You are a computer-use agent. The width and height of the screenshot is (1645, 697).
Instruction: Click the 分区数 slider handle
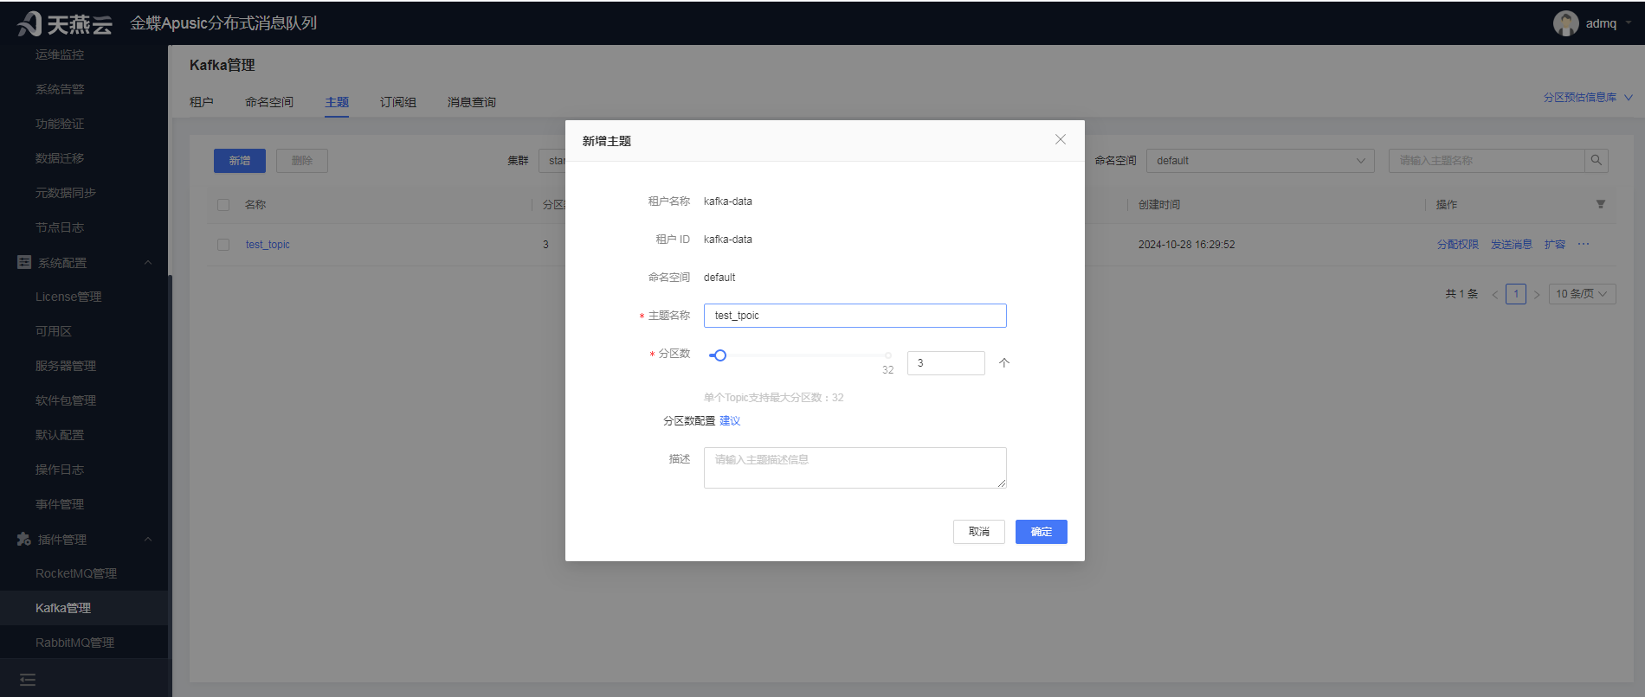point(719,355)
